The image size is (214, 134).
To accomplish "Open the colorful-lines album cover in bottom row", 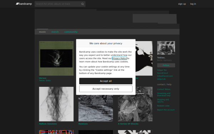I will pos(56,132).
